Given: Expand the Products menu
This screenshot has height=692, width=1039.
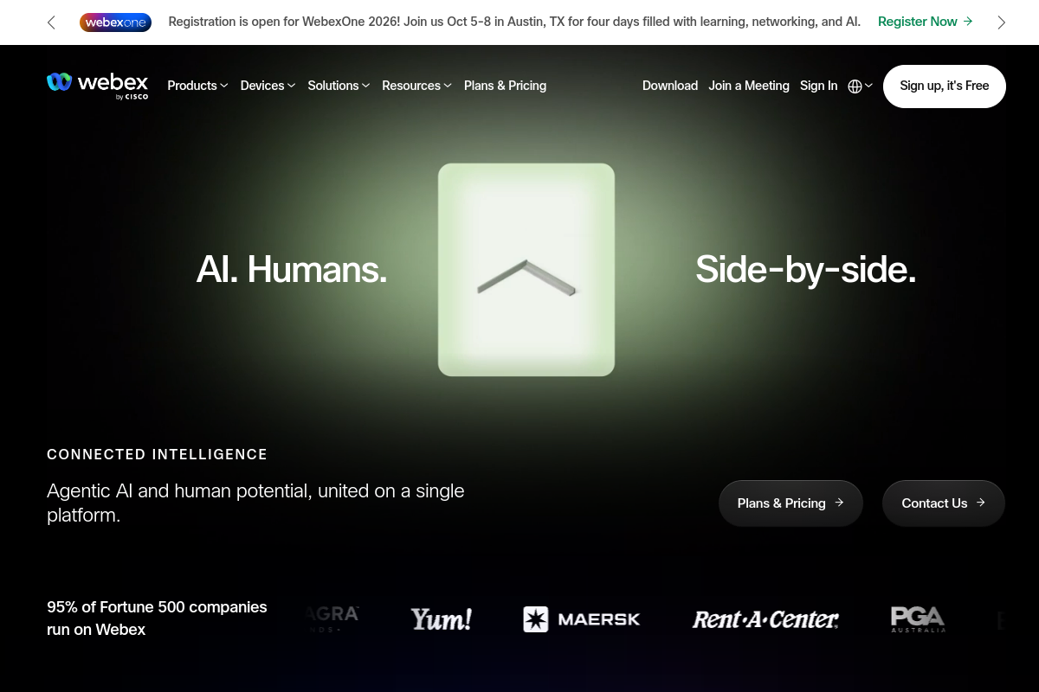Looking at the screenshot, I should [x=197, y=86].
